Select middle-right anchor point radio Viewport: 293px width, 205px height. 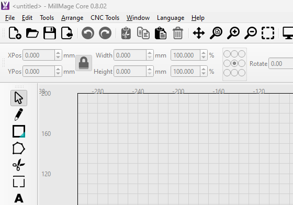click(242, 63)
